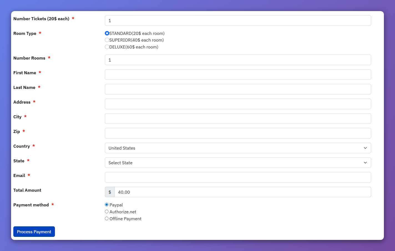Select the City text field

238,119
